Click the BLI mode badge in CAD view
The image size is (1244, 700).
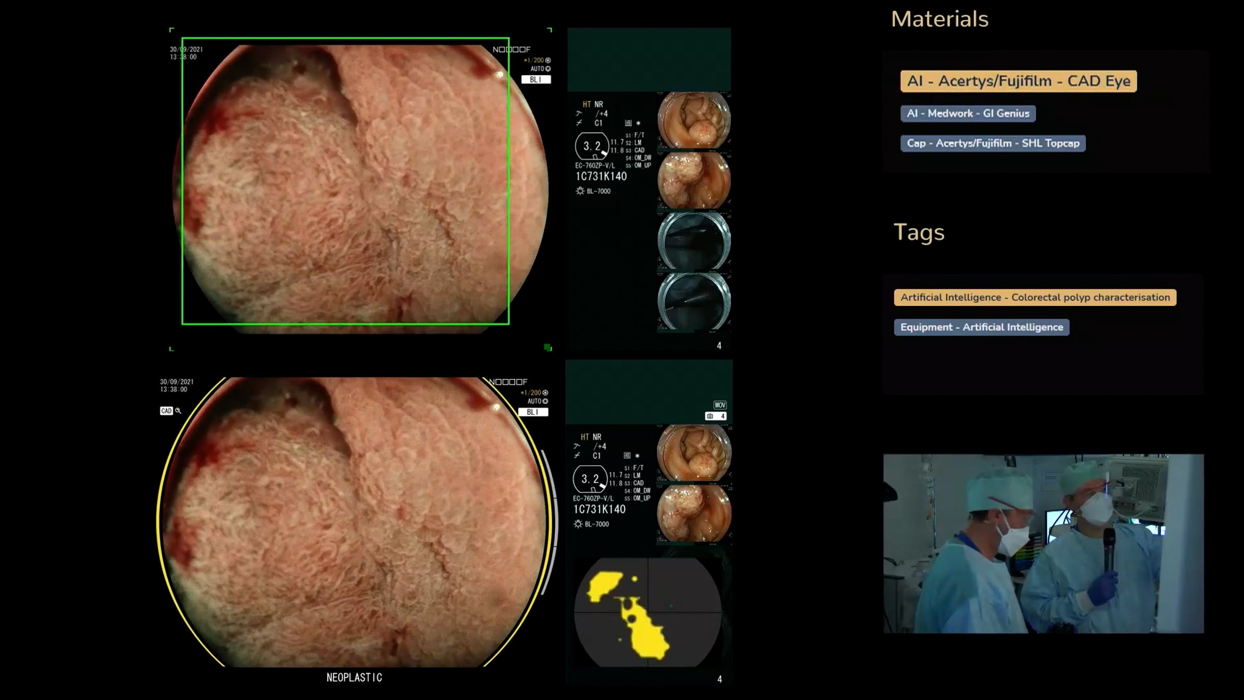(532, 412)
